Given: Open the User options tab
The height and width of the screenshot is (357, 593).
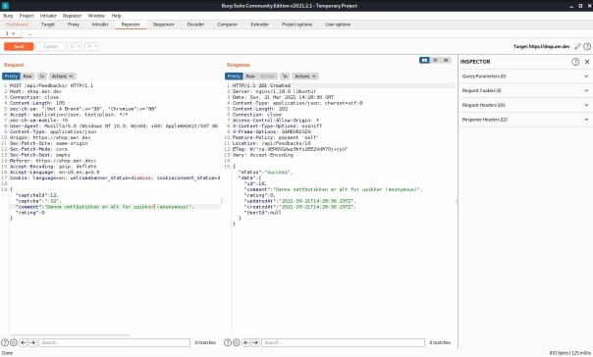Looking at the screenshot, I should (x=338, y=25).
